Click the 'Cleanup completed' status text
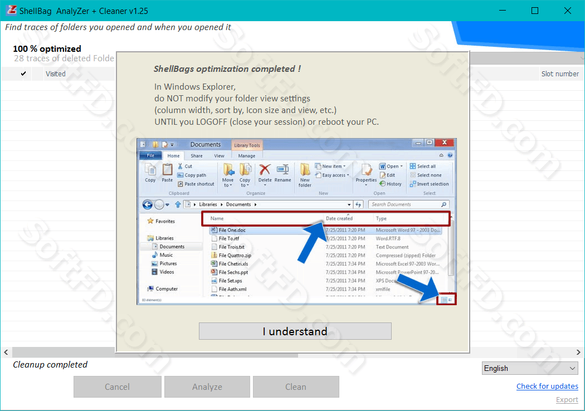The width and height of the screenshot is (585, 411). coord(50,364)
